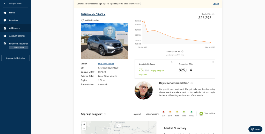Click the Finance & Insurance wallet icon

click(x=5, y=43)
